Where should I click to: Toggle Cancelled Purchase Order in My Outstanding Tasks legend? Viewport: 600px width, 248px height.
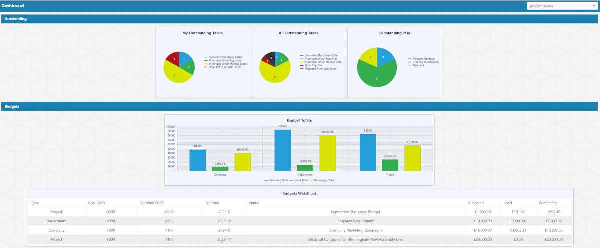pos(223,57)
